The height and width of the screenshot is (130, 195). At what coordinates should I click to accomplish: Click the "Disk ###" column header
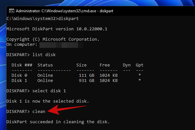click(x=22, y=65)
